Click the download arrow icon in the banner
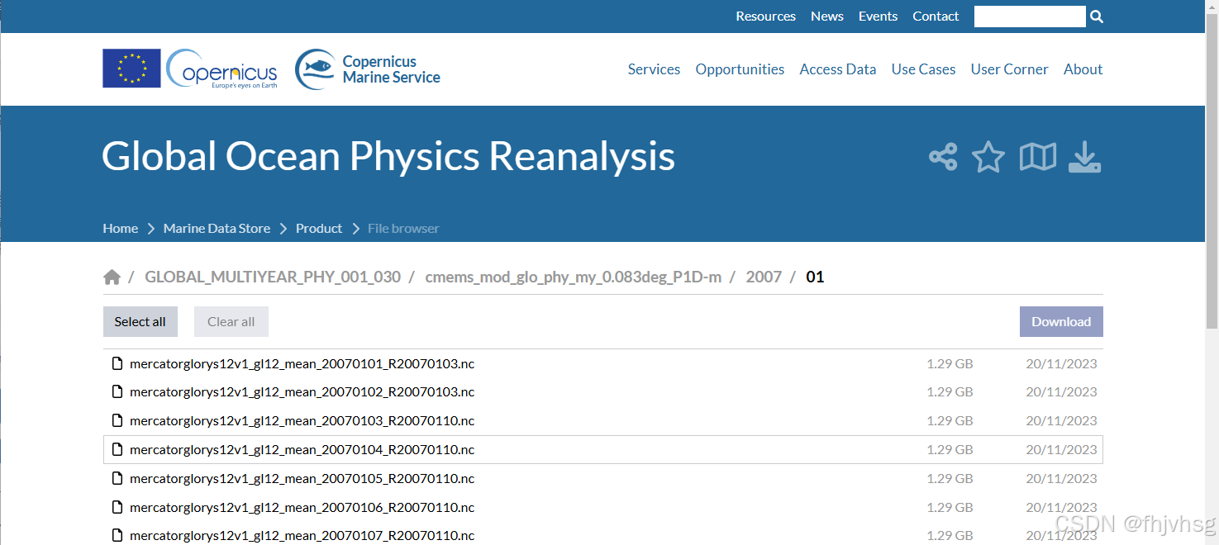 tap(1084, 157)
